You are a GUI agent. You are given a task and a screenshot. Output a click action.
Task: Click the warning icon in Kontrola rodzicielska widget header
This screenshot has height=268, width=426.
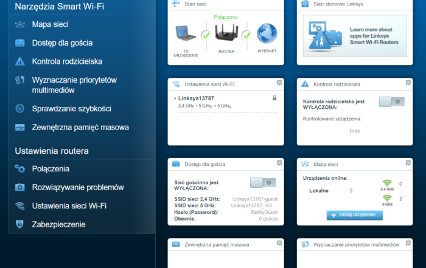coord(305,84)
